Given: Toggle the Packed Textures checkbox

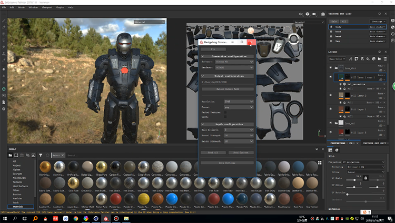Looking at the screenshot, I should click(225, 112).
